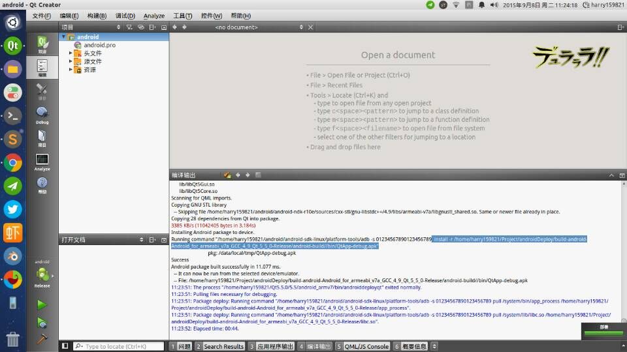Click the green Run button

point(42,305)
